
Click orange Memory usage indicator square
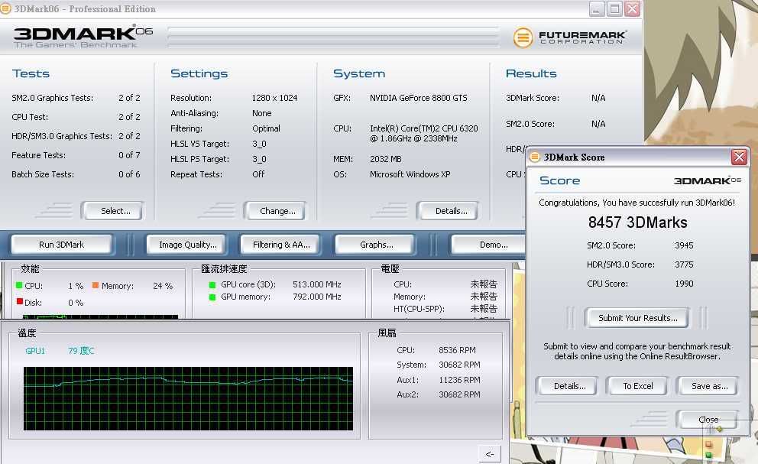pyautogui.click(x=96, y=285)
